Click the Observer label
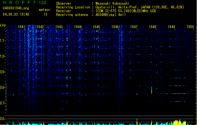 tap(64, 3)
